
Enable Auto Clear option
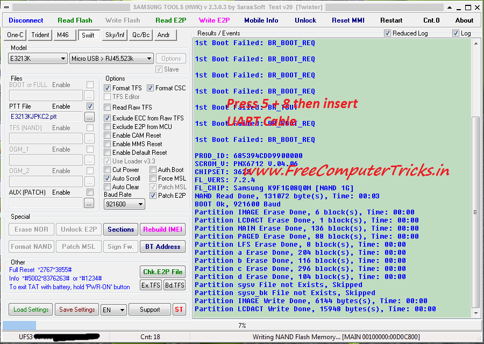pos(107,187)
